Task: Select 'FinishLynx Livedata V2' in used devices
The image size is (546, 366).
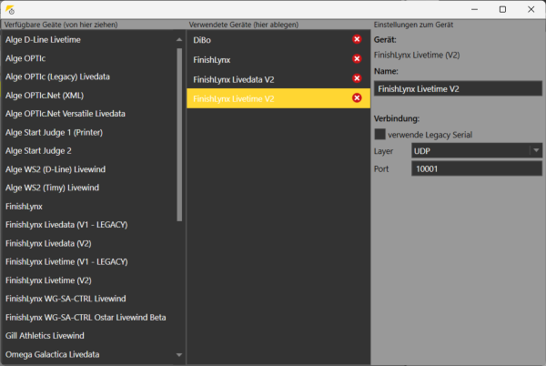Action: coord(278,79)
